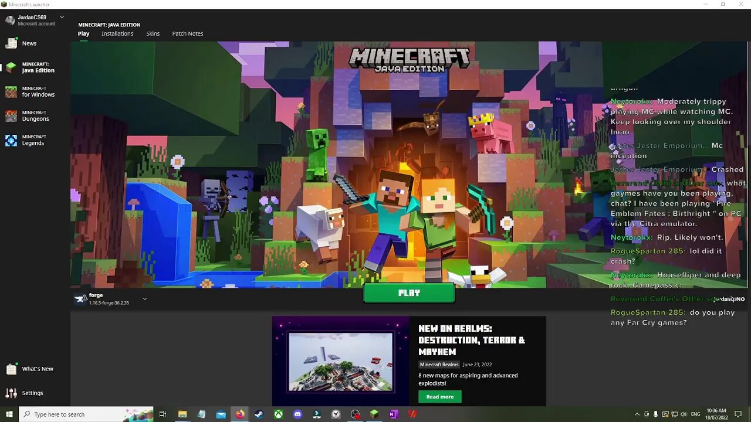751x422 pixels.
Task: Open the clock showing 10:06 AM
Action: pyautogui.click(x=716, y=414)
